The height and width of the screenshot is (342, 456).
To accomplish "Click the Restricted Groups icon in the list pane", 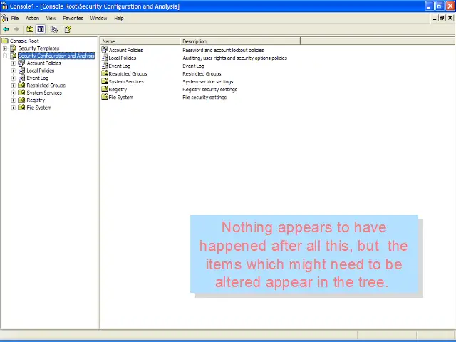I will coord(105,73).
